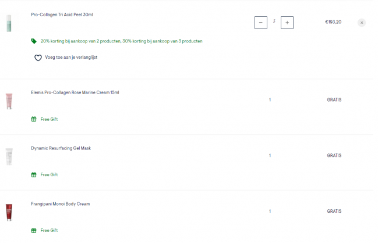
Task: Click 'Free Gift' label under Rose Marine Cream
Action: 49,119
